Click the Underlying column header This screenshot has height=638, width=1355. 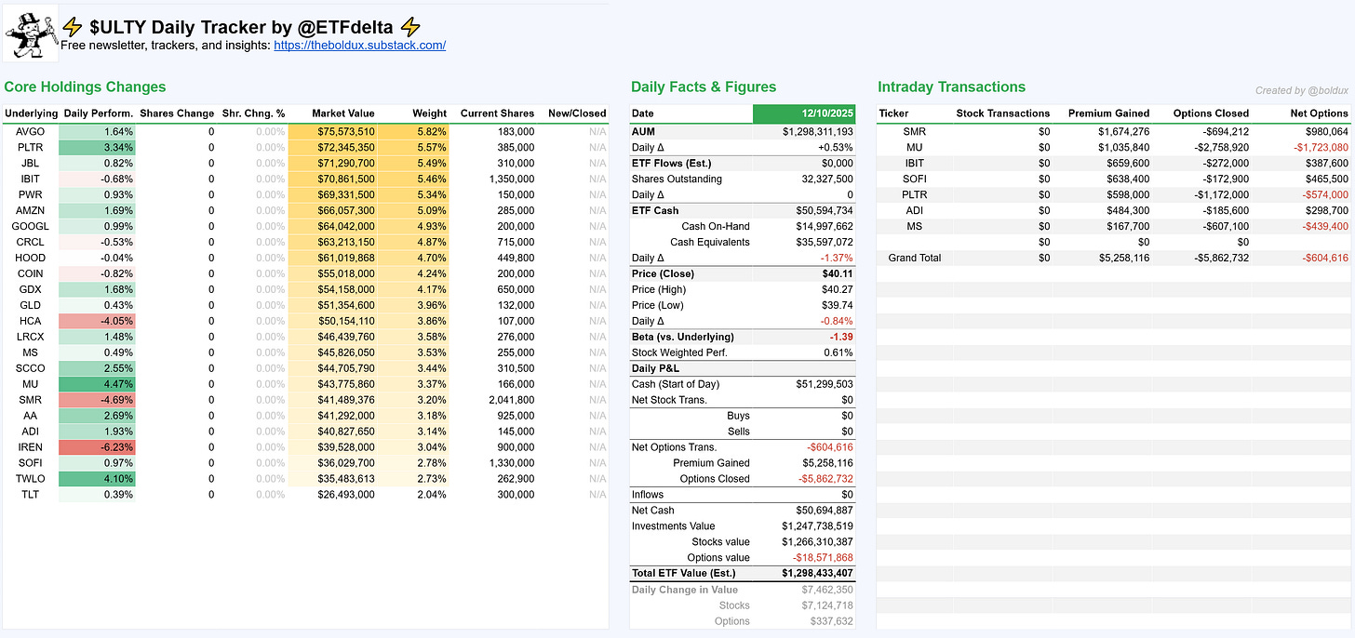31,113
